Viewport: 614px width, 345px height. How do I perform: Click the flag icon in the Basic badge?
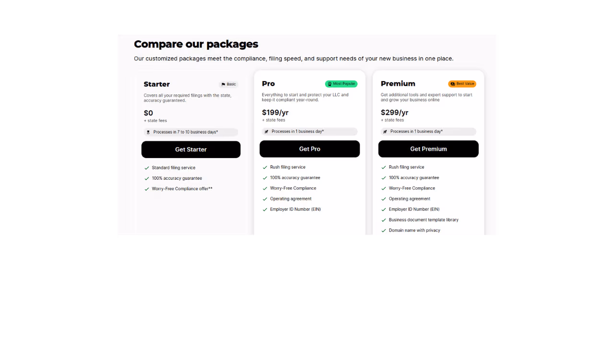point(224,84)
